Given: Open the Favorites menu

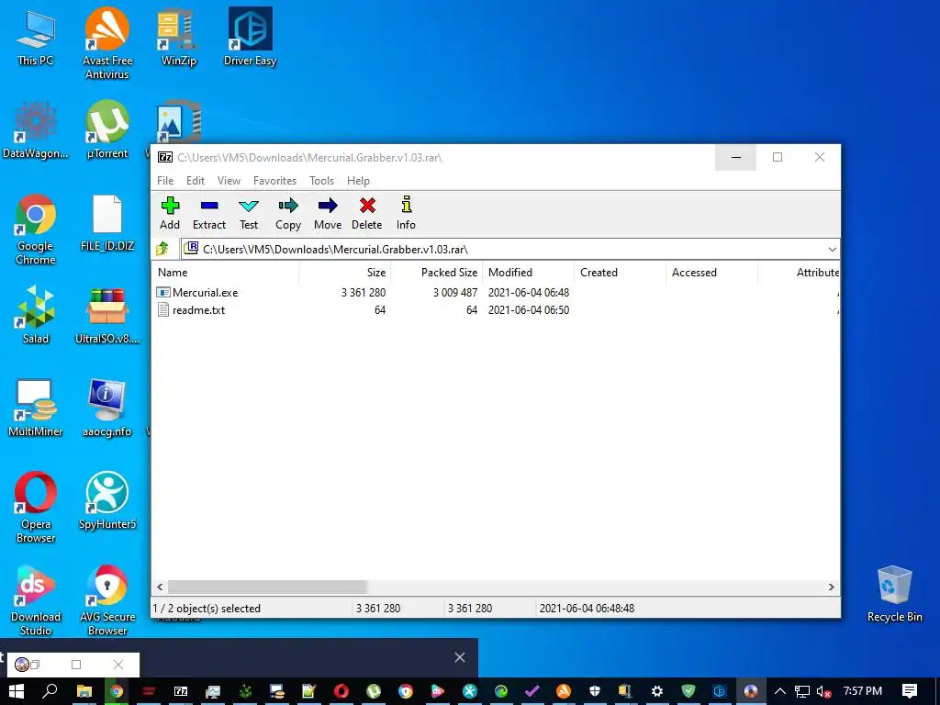Looking at the screenshot, I should (x=275, y=181).
